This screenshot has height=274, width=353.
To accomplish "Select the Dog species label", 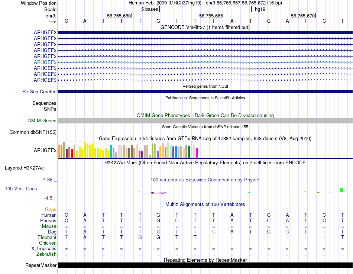I will [52, 232].
